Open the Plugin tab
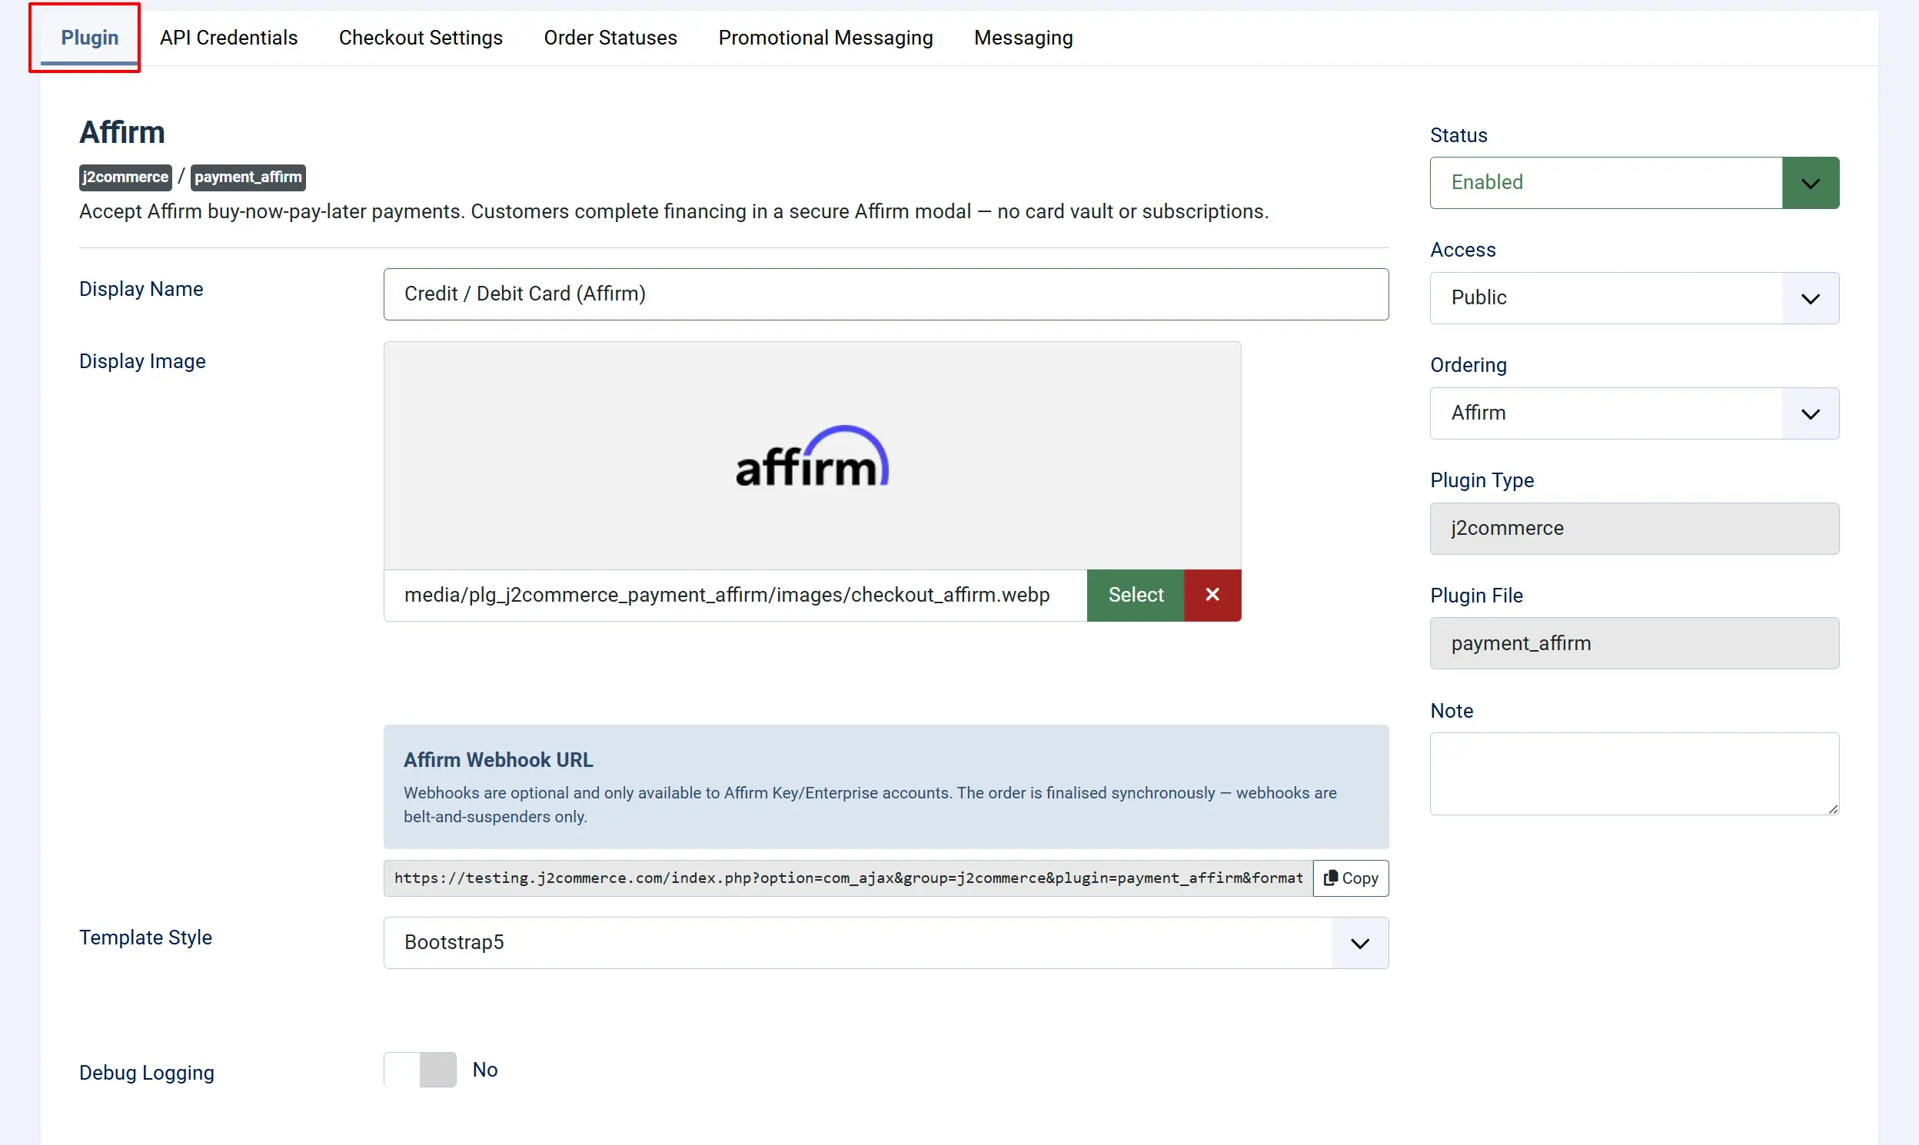 pos(89,37)
